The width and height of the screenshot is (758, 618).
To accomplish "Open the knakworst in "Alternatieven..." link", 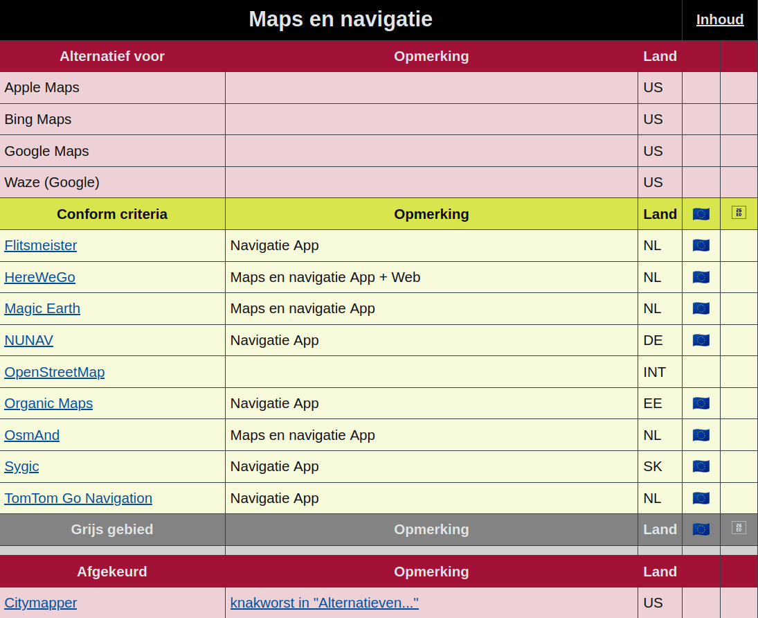I will pyautogui.click(x=325, y=603).
